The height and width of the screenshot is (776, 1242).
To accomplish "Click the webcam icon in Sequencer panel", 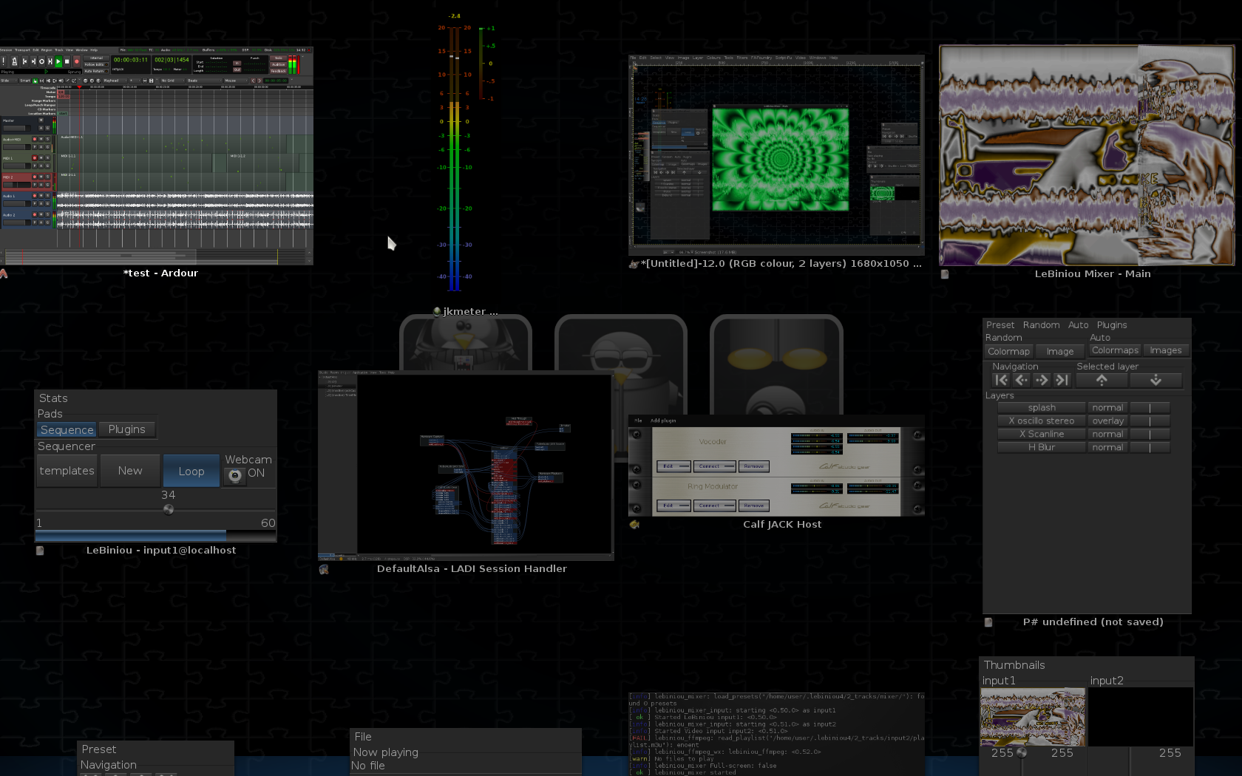I will pos(234,475).
